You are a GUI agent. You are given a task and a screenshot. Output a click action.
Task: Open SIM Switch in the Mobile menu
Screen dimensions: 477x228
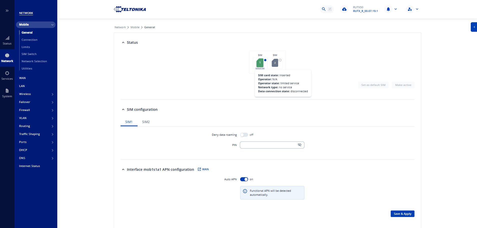[29, 54]
